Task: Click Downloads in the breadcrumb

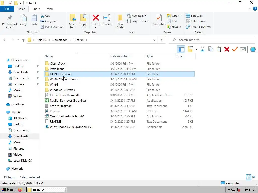Action: pyautogui.click(x=60, y=40)
